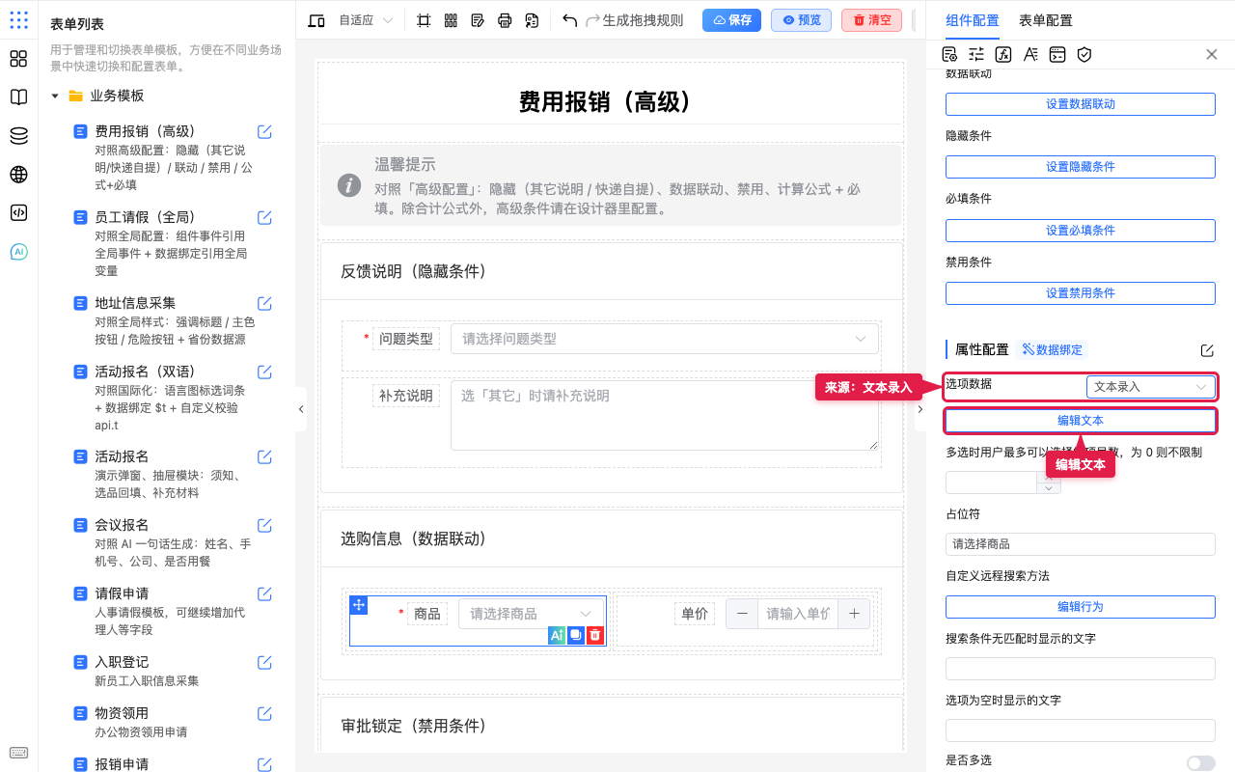Click the 设置隐藏条件 button

(1081, 167)
